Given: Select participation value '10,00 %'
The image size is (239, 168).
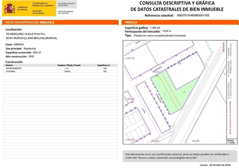Looking at the screenshot, I should coord(167,31).
